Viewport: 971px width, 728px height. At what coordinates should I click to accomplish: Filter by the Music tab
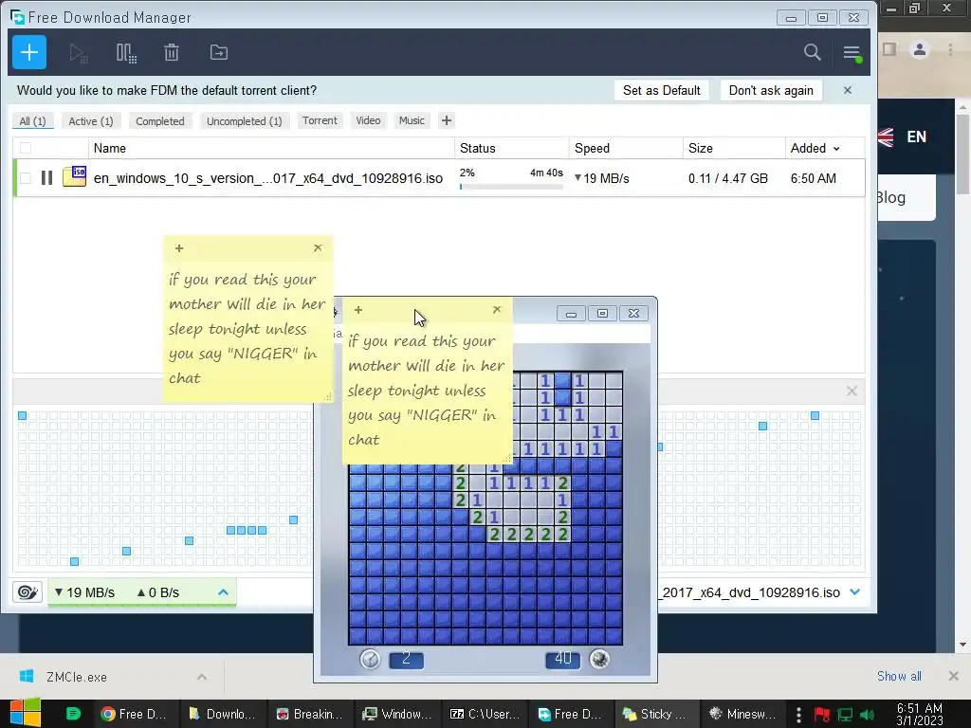[x=412, y=120]
